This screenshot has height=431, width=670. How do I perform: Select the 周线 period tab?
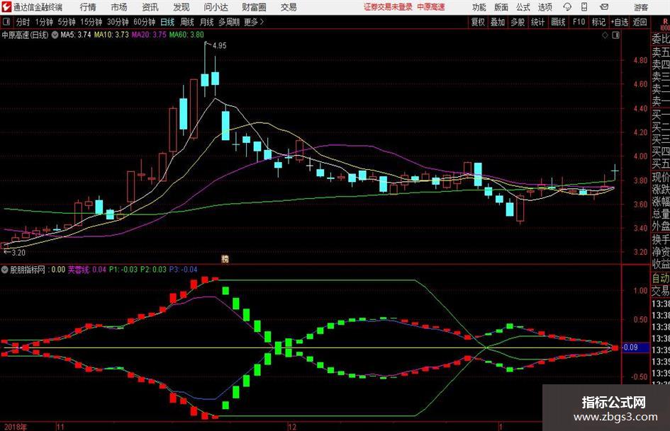pos(187,22)
